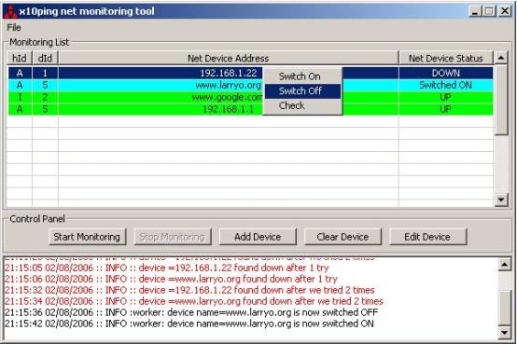Click the 21:15:32 log entry
The image size is (517, 344).
click(x=189, y=290)
